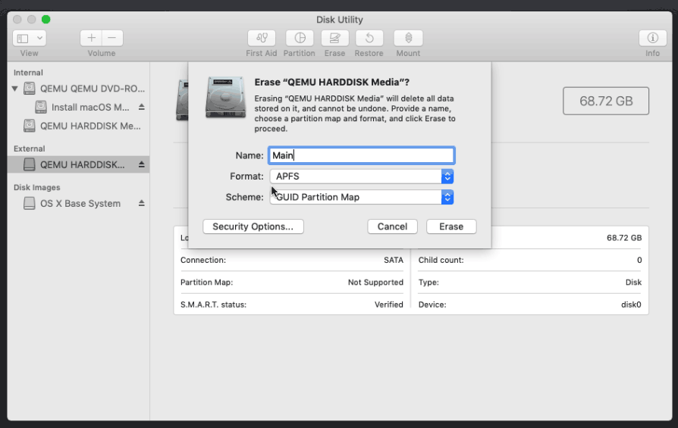Open the Partition tool in the toolbar
The image size is (678, 428).
point(300,39)
